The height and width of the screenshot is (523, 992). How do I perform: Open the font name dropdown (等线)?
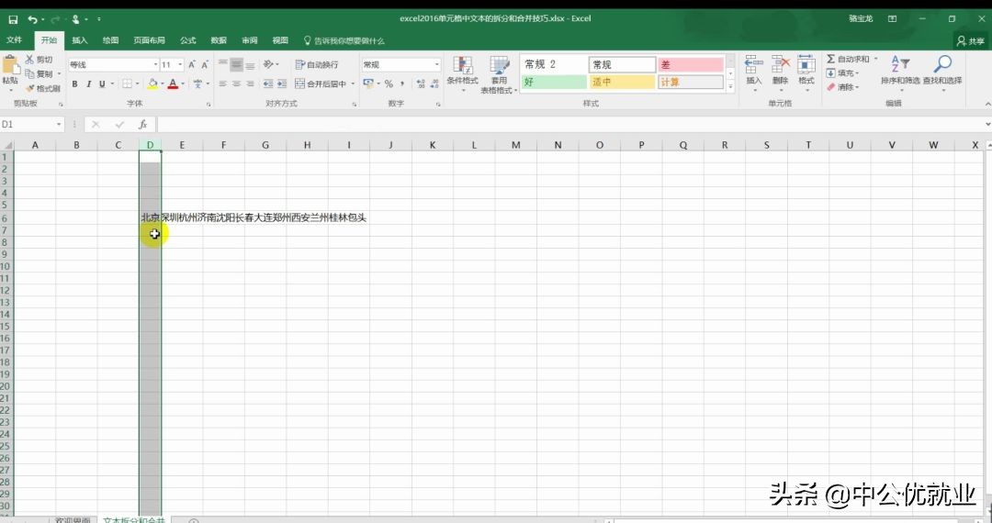155,65
